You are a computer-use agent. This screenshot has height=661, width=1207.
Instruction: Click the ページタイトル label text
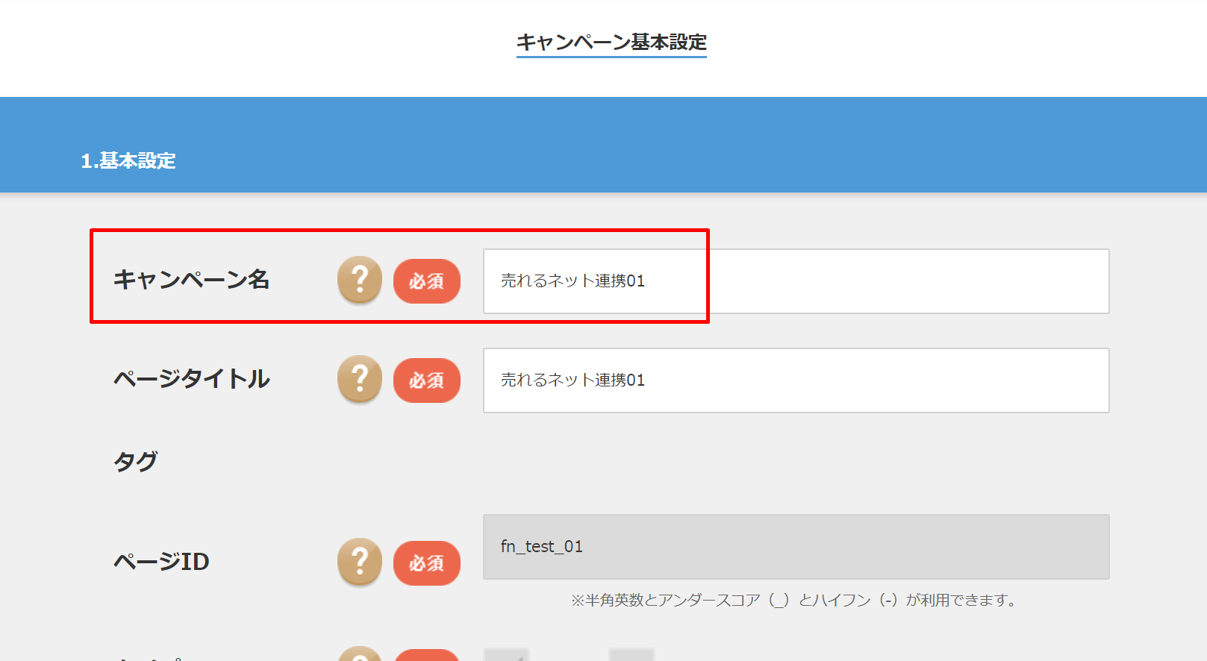click(x=191, y=379)
